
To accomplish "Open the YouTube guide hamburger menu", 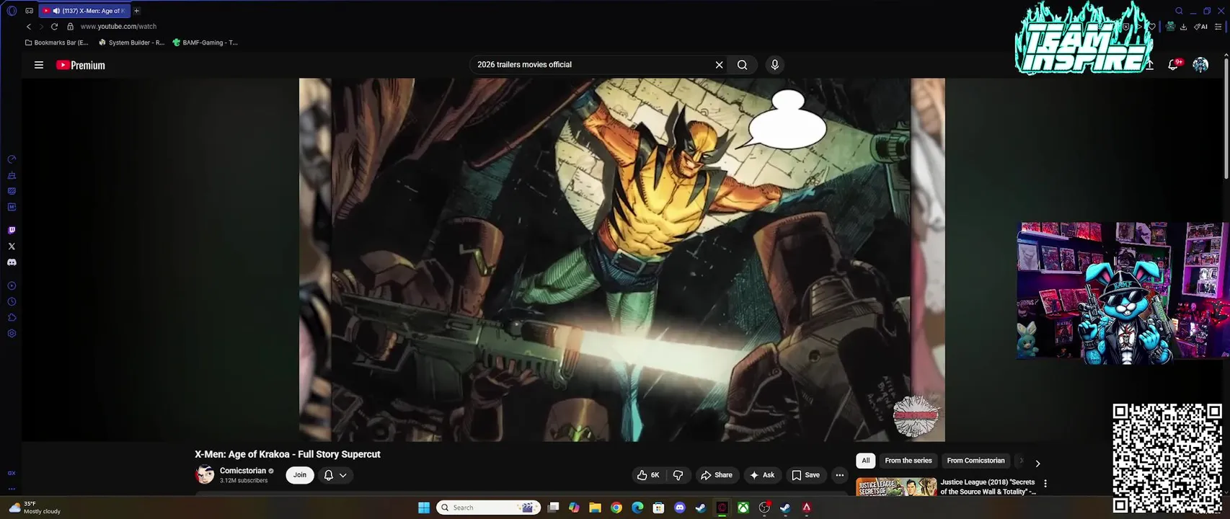I will [x=39, y=65].
